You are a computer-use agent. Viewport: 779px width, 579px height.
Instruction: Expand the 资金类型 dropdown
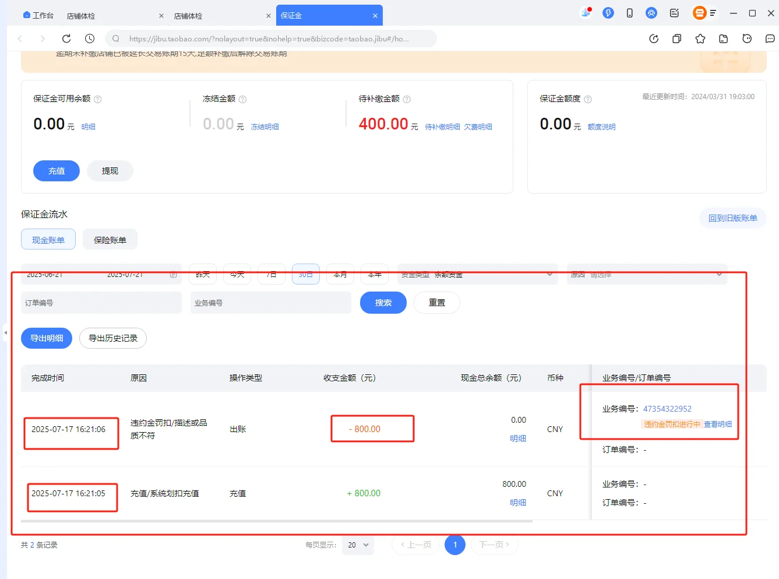pyautogui.click(x=478, y=274)
